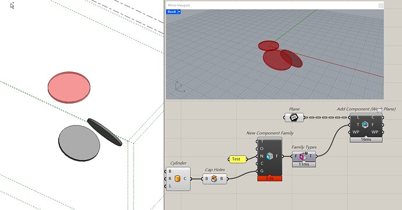The image size is (402, 210).
Task: Click the B output of Cap Holes
Action: pos(222,179)
